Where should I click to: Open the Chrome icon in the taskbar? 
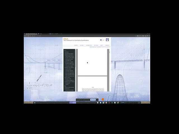coord(118,103)
